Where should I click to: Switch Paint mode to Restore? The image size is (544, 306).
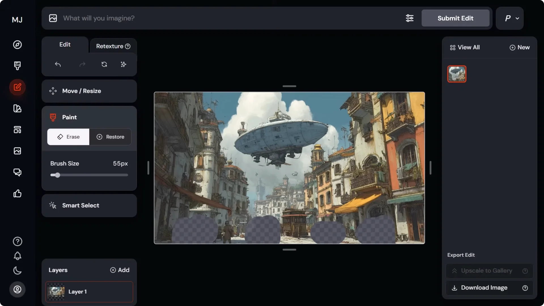tap(110, 137)
